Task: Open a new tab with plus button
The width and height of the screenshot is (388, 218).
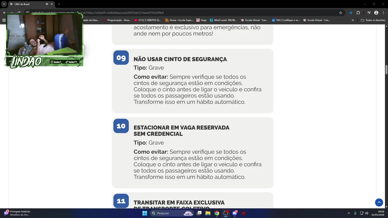Action: point(59,4)
